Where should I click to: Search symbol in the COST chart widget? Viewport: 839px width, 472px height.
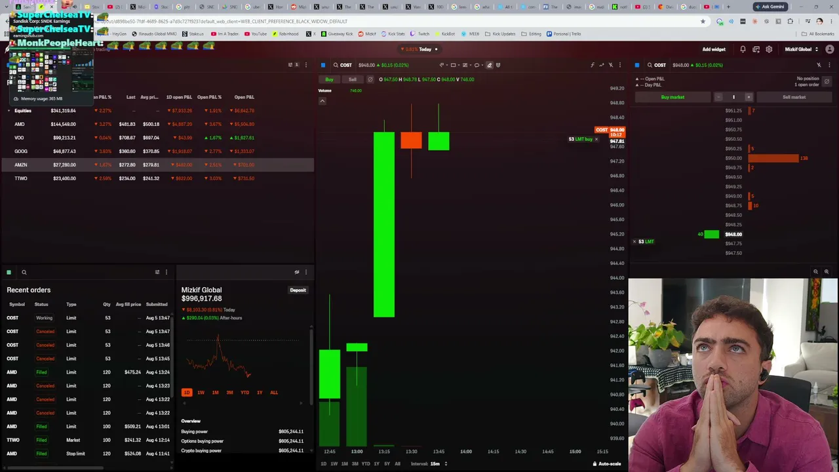coord(336,65)
